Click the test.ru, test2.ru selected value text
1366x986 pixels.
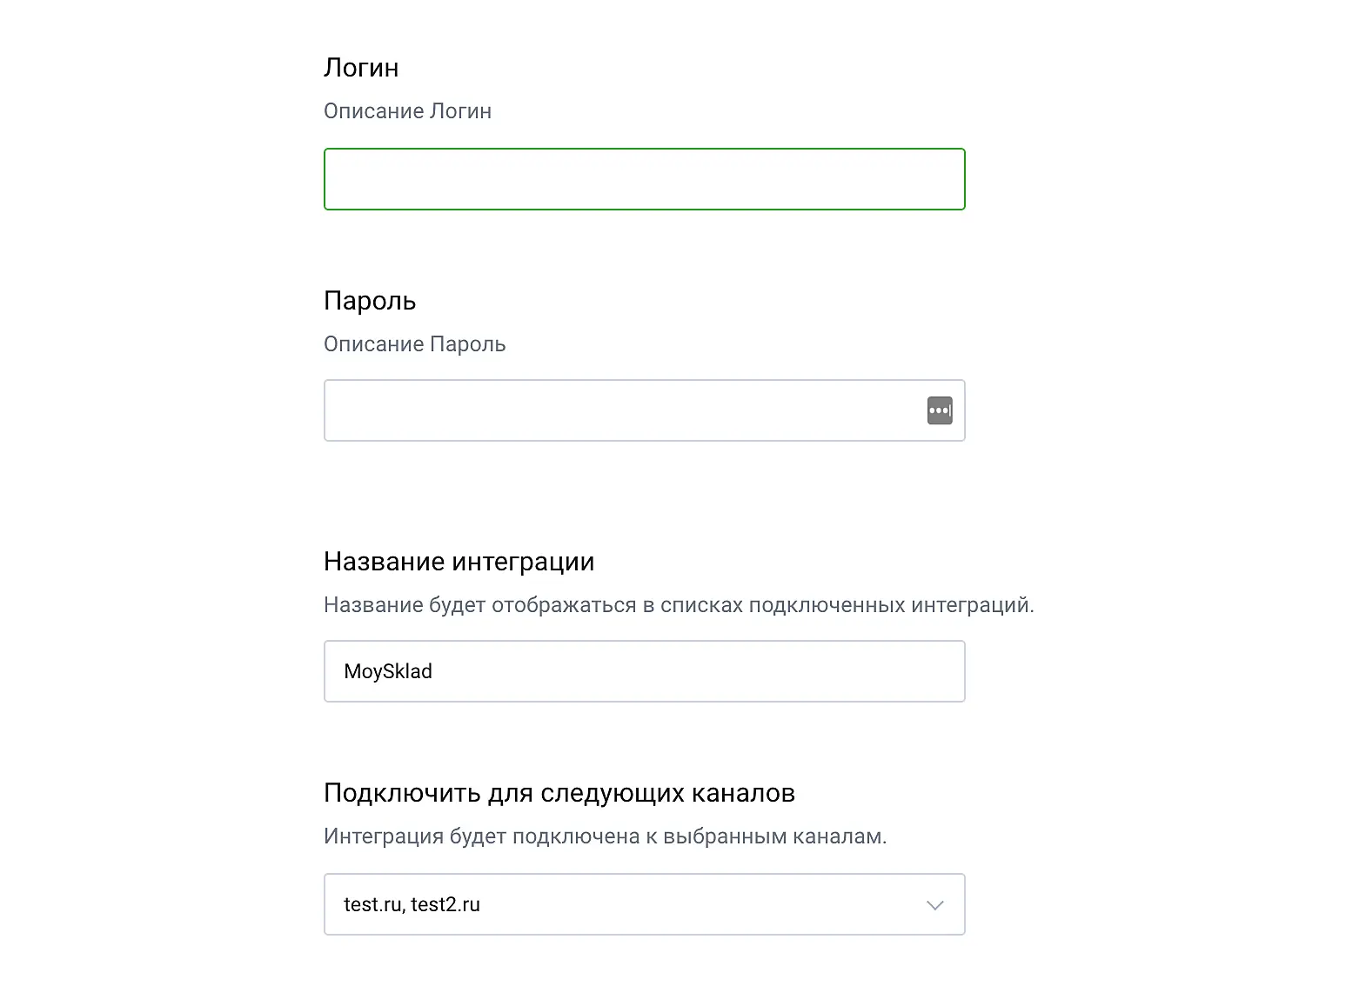(x=412, y=904)
